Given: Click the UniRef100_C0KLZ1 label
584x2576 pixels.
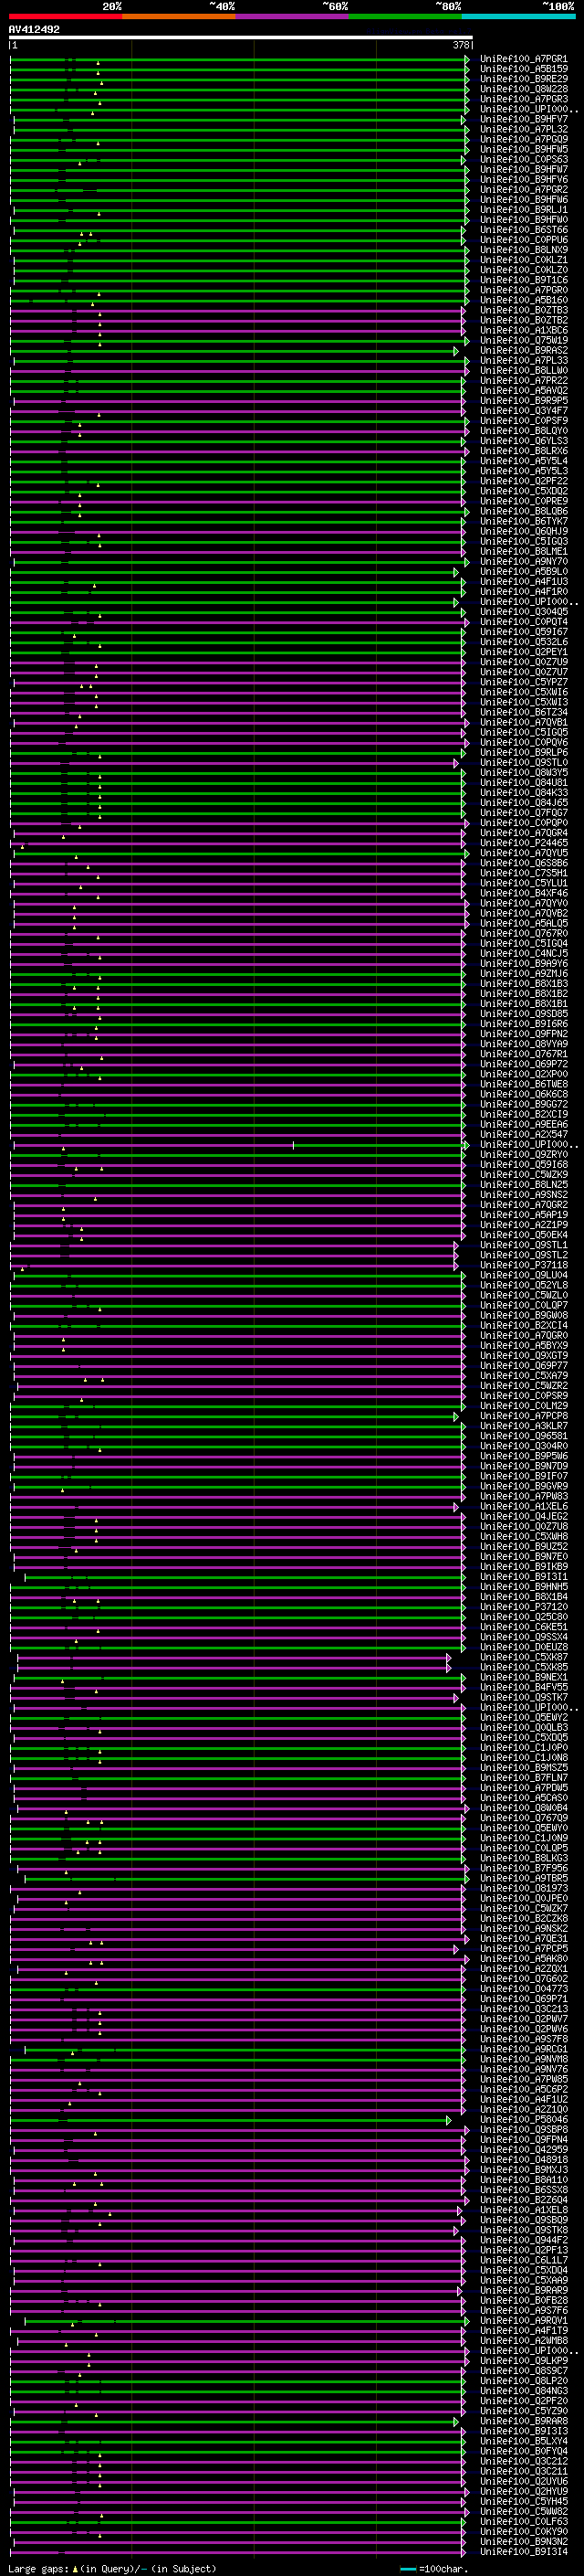Looking at the screenshot, I should click(523, 260).
